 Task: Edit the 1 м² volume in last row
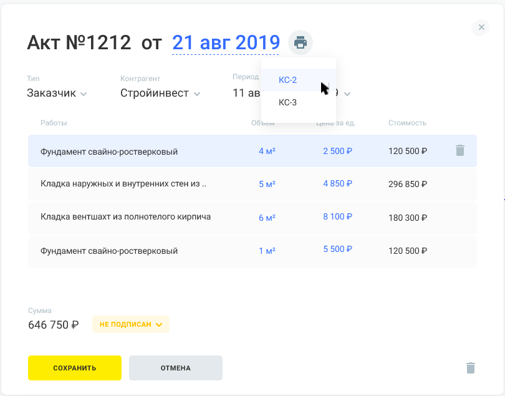click(267, 251)
